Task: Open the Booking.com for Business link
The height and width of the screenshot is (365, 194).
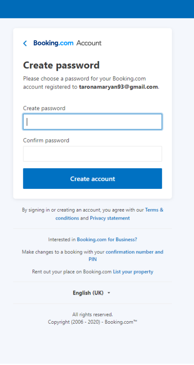Action: click(107, 239)
